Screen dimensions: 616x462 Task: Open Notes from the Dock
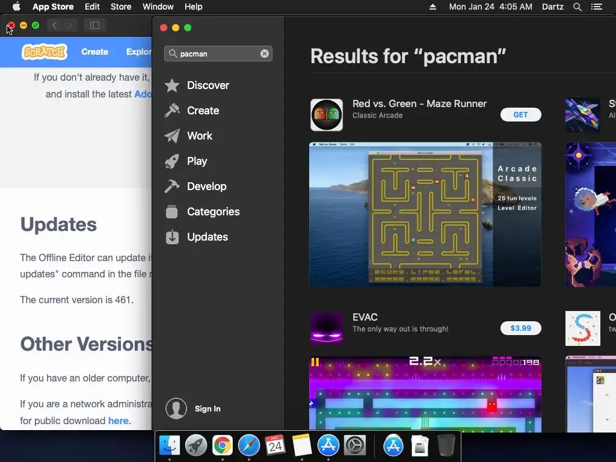(x=302, y=446)
